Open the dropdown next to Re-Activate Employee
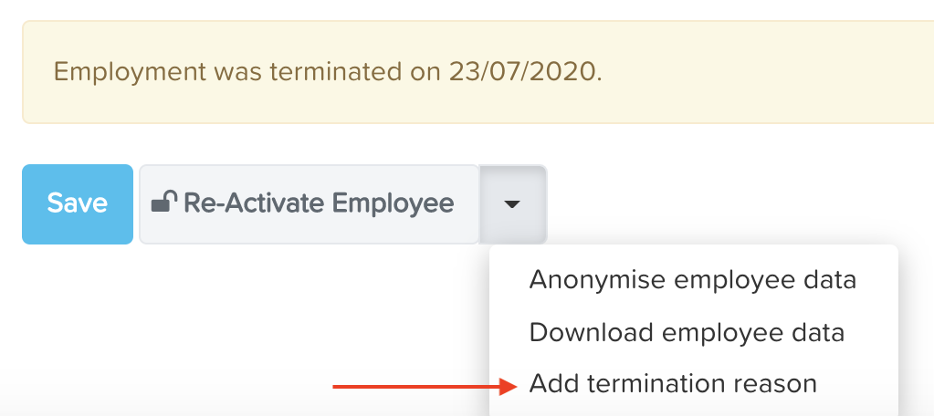Screen dimensions: 934x416 click(513, 204)
